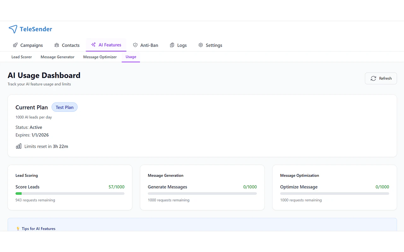
Task: Click the Generate Messages 0/1000 value
Action: point(250,187)
